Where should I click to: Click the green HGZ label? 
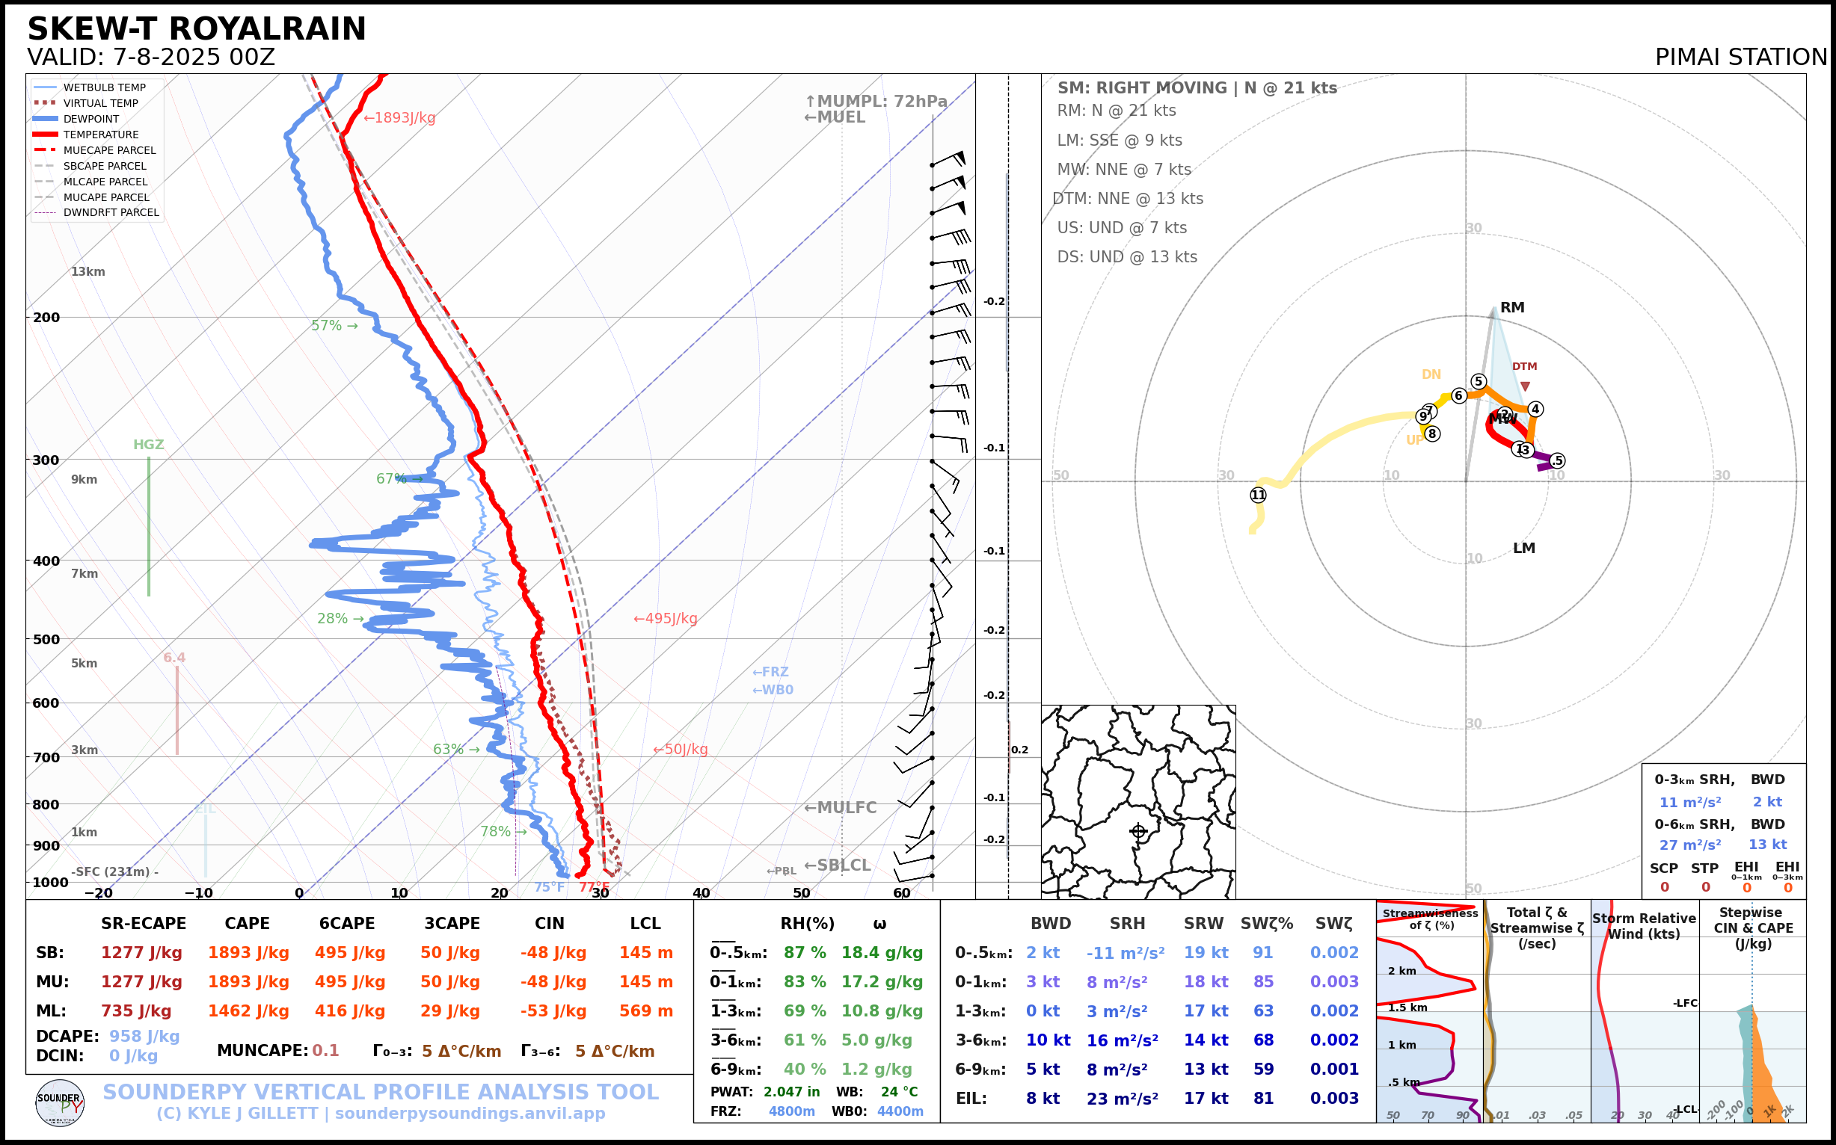[149, 445]
